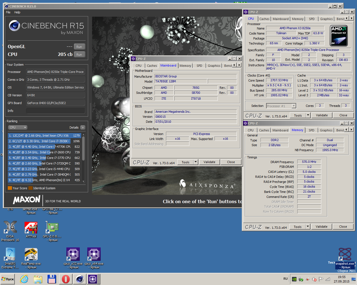
Task: Open the settsb.exe desktop shortcut
Action: [31, 211]
